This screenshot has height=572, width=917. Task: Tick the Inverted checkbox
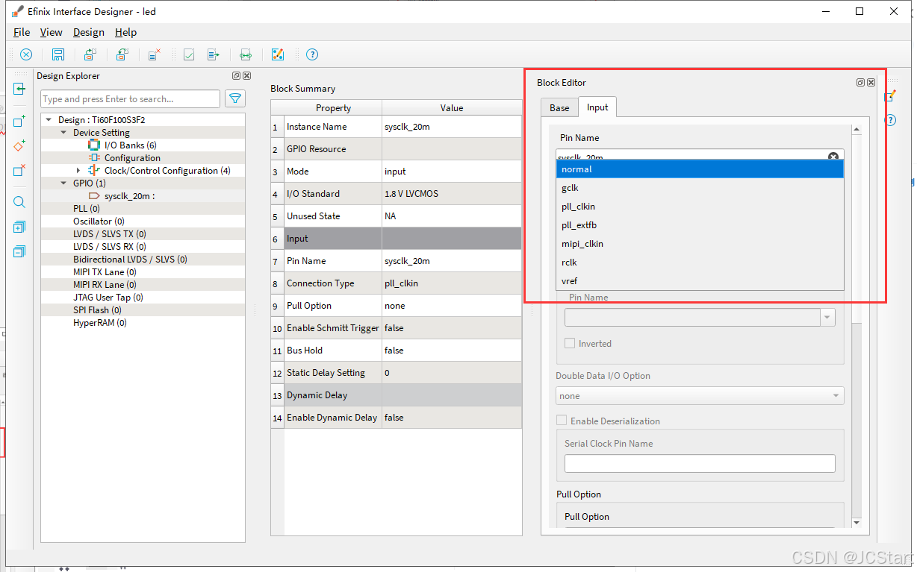(x=570, y=343)
